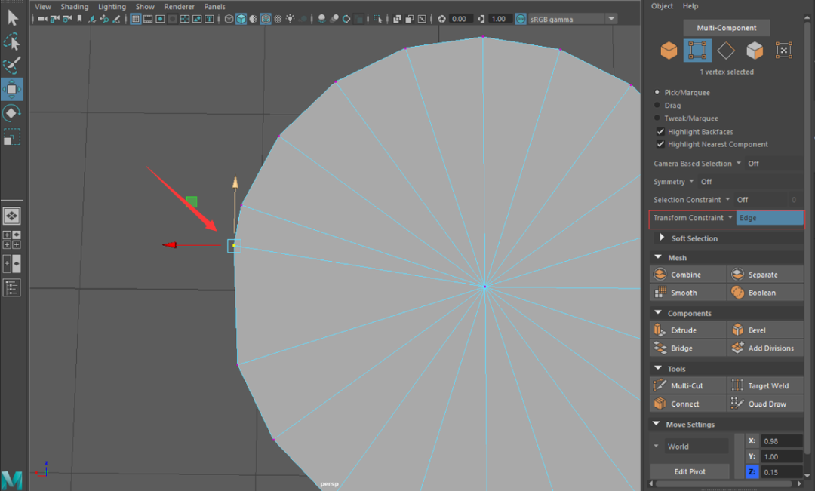
Task: Choose the Paint Selection tool
Action: [x=11, y=65]
